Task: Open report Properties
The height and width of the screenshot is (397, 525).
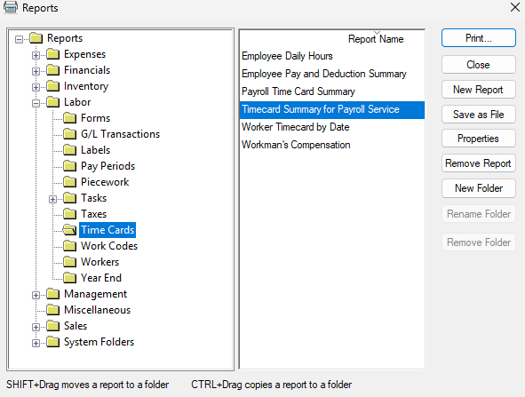Action: click(x=479, y=139)
